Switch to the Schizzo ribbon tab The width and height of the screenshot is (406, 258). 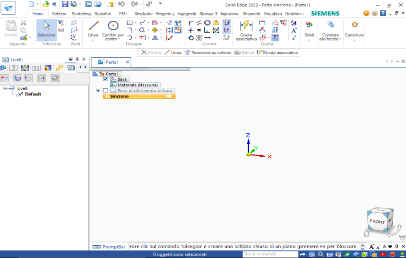59,13
